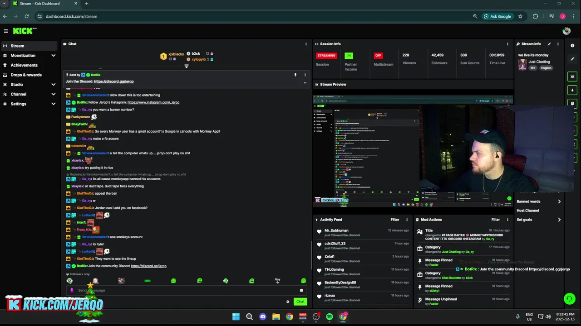Screen dimensions: 581x326
Task: Click the Send message input field
Action: tap(186, 290)
